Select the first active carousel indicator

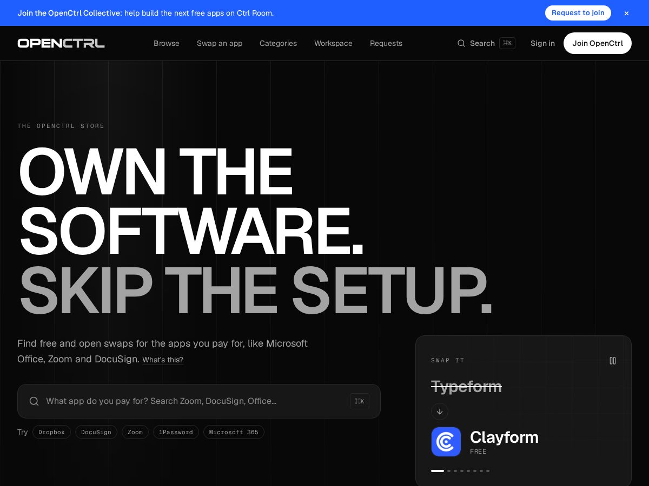(x=438, y=471)
